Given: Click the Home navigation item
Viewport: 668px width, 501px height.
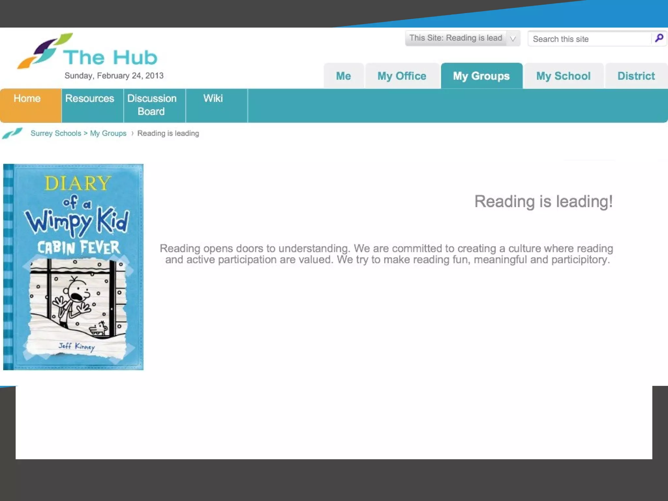Looking at the screenshot, I should 27,99.
